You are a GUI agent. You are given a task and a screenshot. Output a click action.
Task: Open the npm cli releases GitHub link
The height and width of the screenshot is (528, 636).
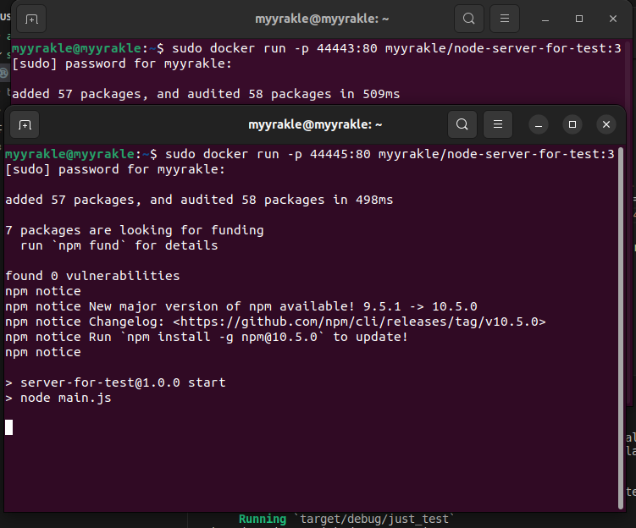(359, 322)
